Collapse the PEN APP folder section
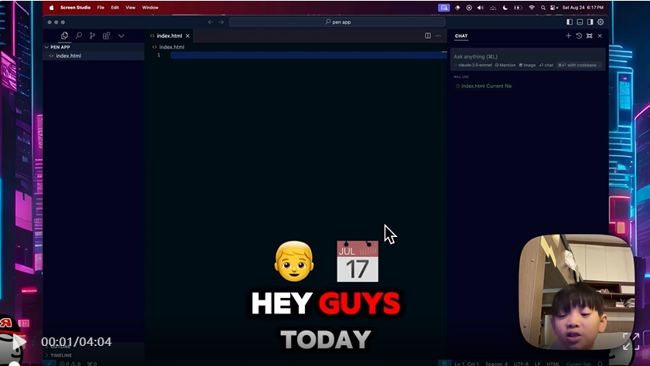The height and width of the screenshot is (366, 650). tap(94, 47)
